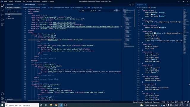Open the Explorer view in activity bar
190x107 pixels.
click(x=2, y=5)
